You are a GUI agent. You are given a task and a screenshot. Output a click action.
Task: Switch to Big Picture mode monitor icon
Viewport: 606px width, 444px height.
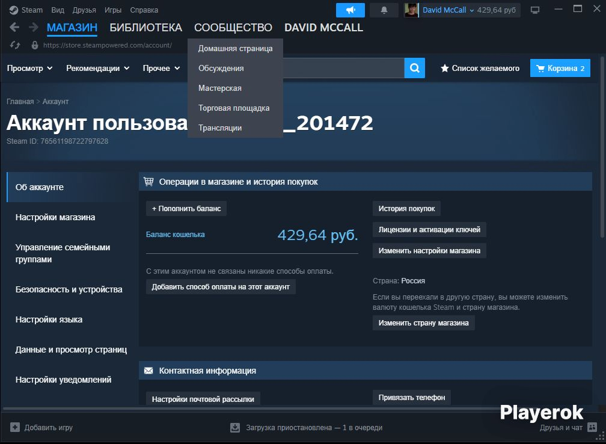click(535, 10)
